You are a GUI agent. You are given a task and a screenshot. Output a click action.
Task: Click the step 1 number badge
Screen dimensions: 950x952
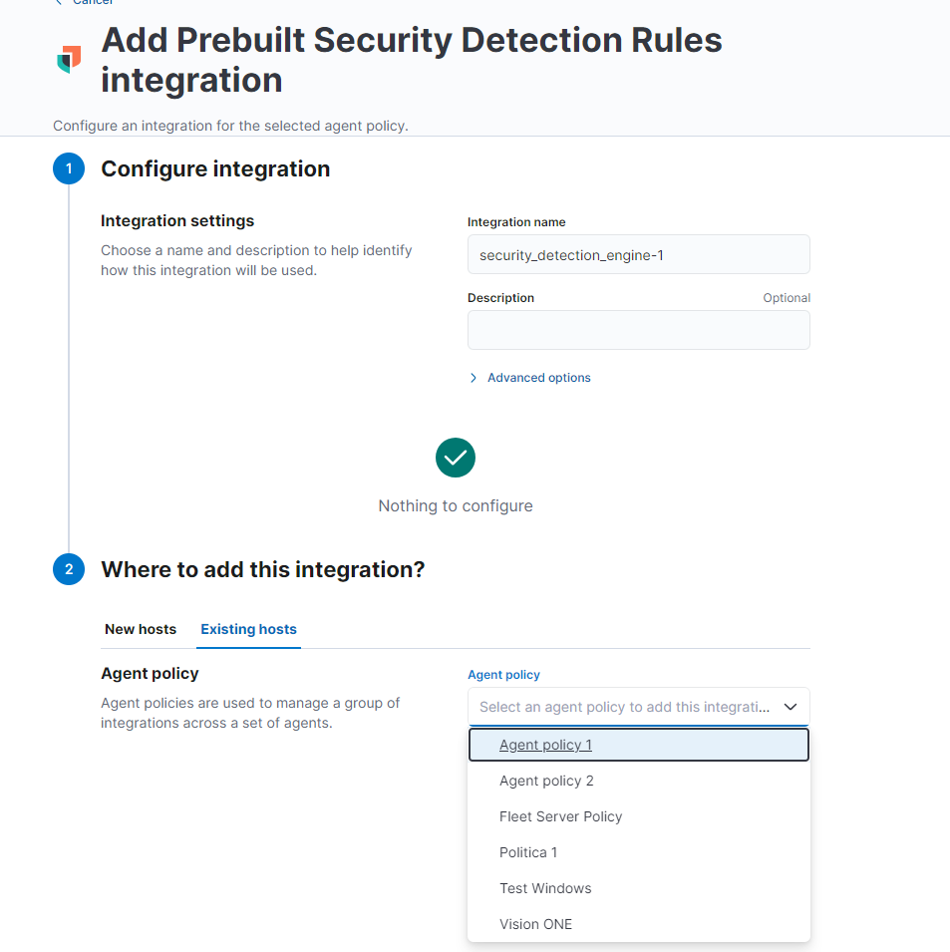click(69, 169)
